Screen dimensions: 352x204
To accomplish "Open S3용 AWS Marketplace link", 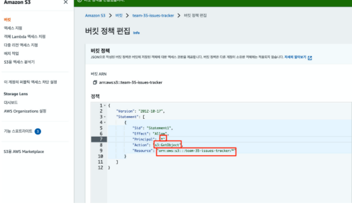I will (24, 151).
